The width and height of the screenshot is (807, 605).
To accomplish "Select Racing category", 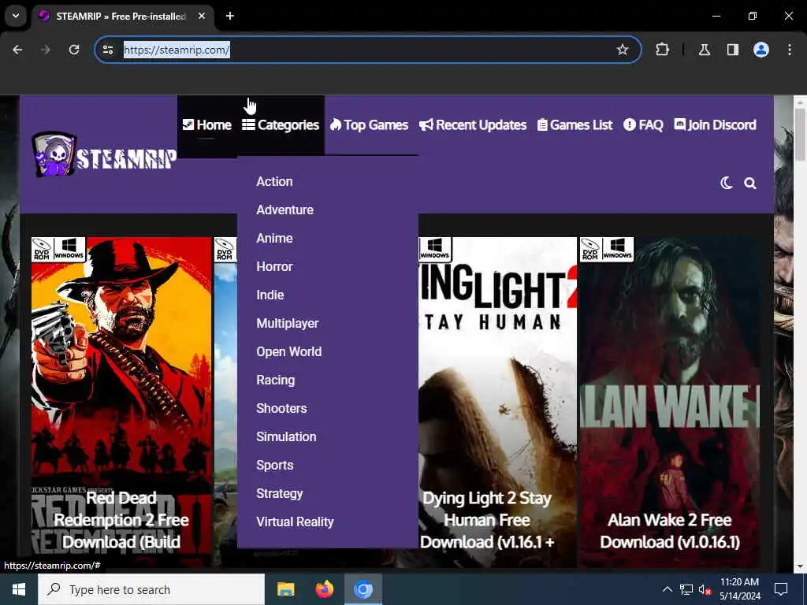I will (x=275, y=380).
